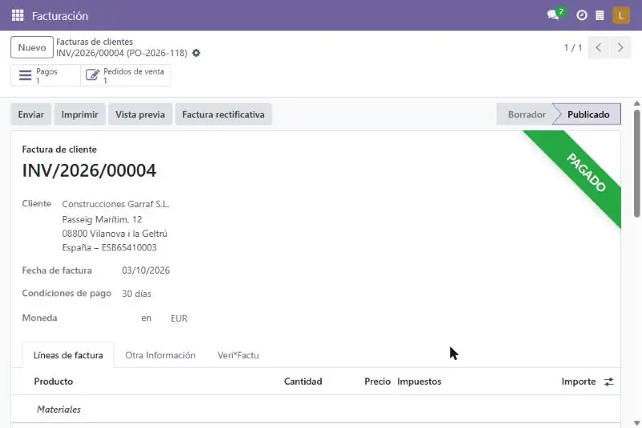Click the Nuevo button
Image resolution: width=642 pixels, height=428 pixels.
pos(32,47)
